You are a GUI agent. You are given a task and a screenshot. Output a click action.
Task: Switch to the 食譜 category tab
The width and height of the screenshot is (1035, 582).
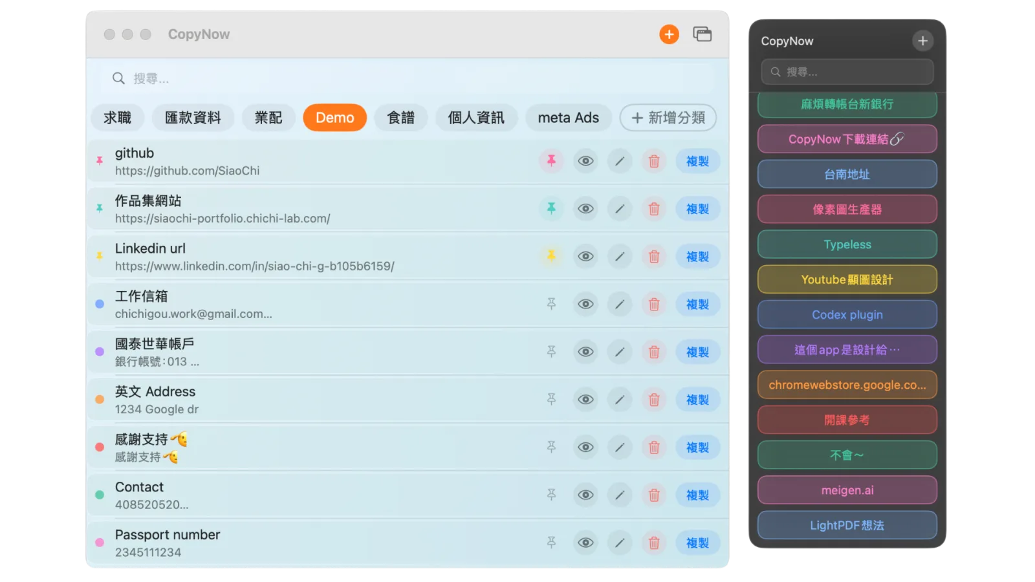[401, 118]
